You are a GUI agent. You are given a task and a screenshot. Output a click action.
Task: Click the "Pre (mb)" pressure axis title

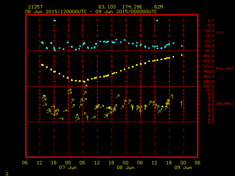224,69
